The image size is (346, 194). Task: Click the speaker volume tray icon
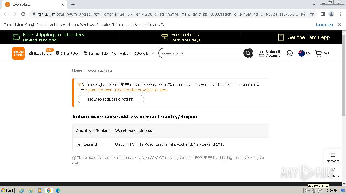(x=307, y=190)
